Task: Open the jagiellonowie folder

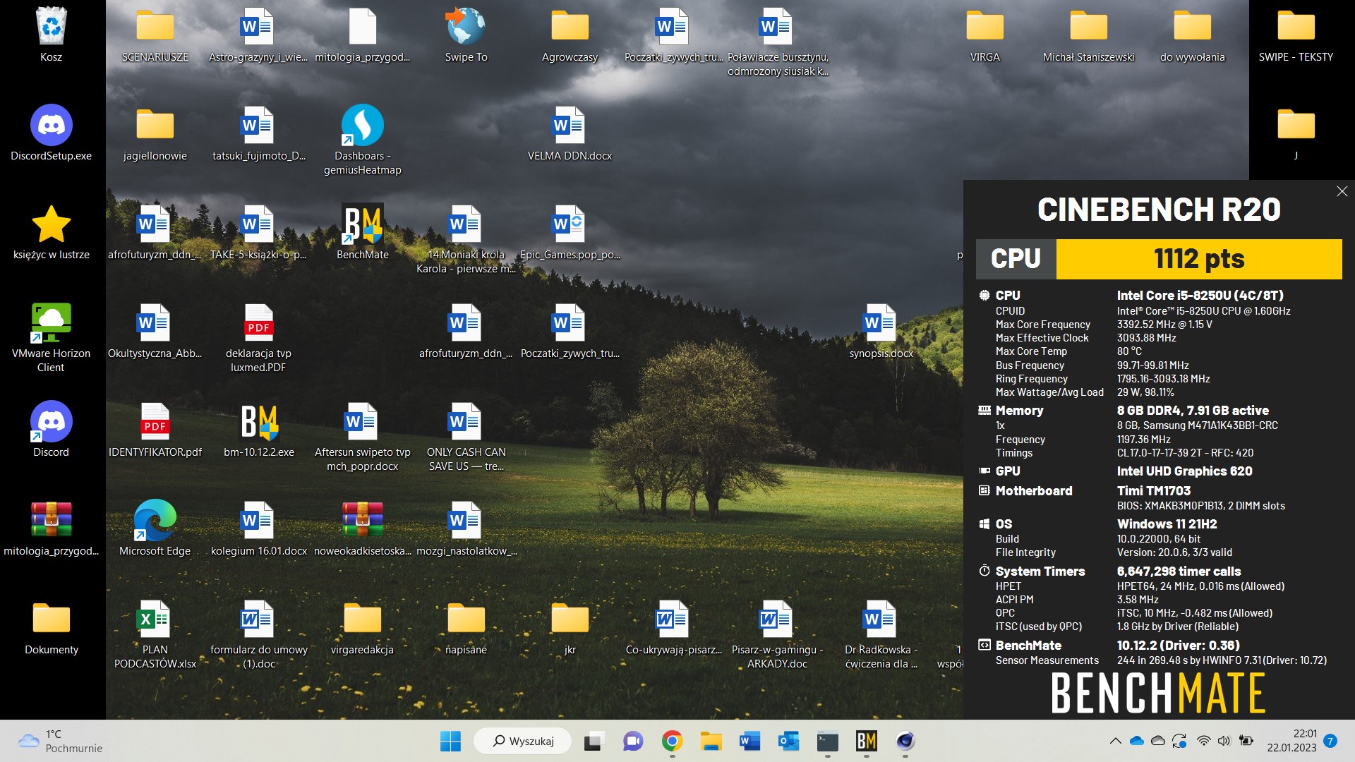Action: click(x=155, y=125)
